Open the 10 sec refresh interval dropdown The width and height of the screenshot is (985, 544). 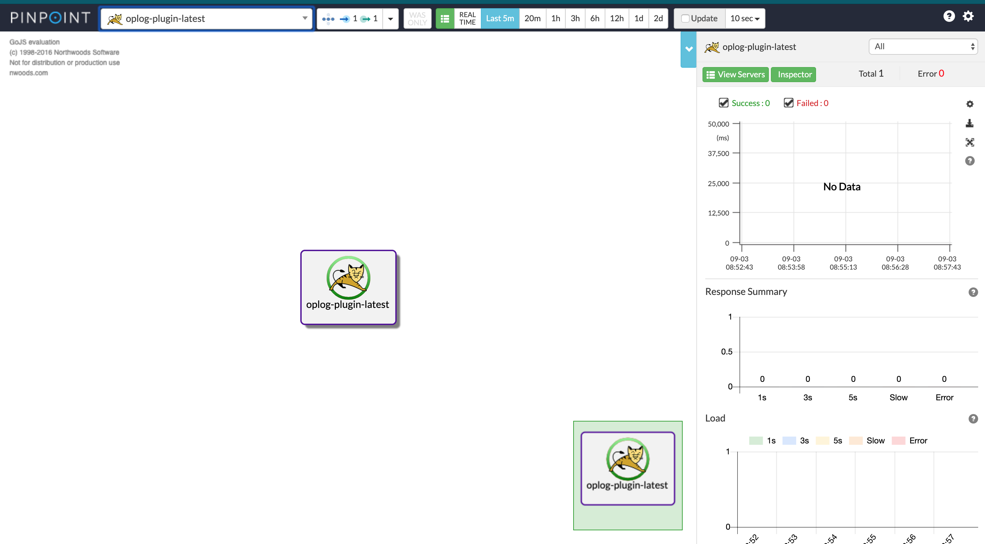745,18
